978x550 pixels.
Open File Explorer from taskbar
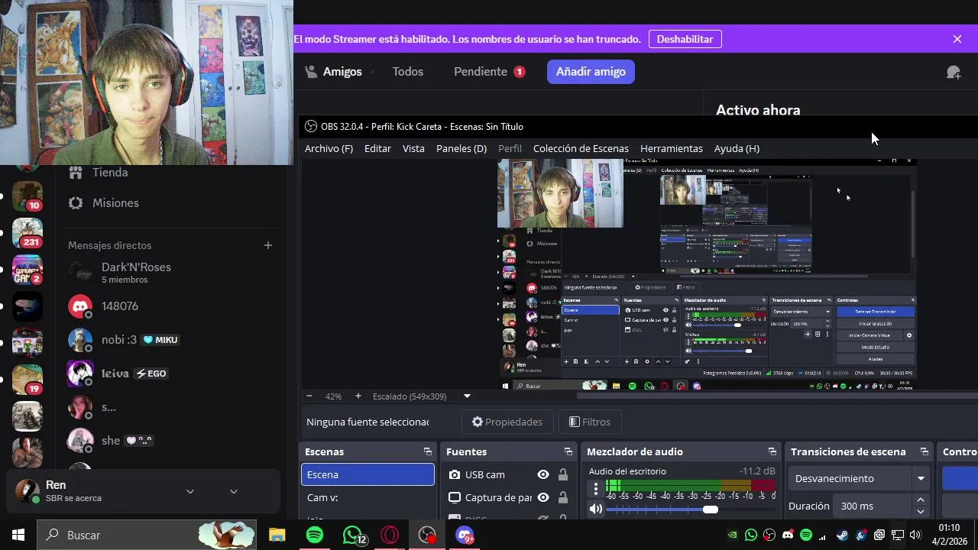(277, 535)
